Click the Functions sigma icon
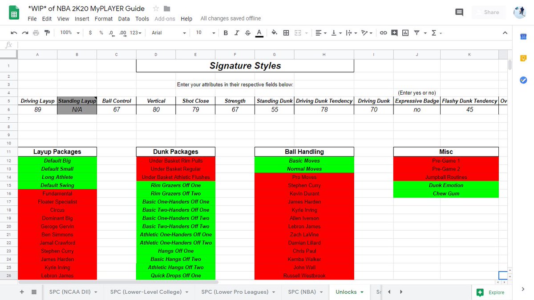Image resolution: width=534 pixels, height=300 pixels. [434, 33]
